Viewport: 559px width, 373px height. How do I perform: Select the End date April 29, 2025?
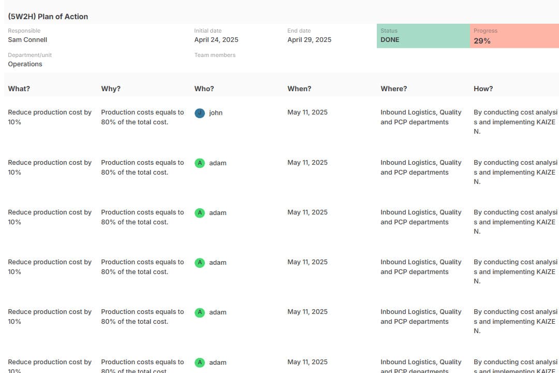[x=309, y=39]
